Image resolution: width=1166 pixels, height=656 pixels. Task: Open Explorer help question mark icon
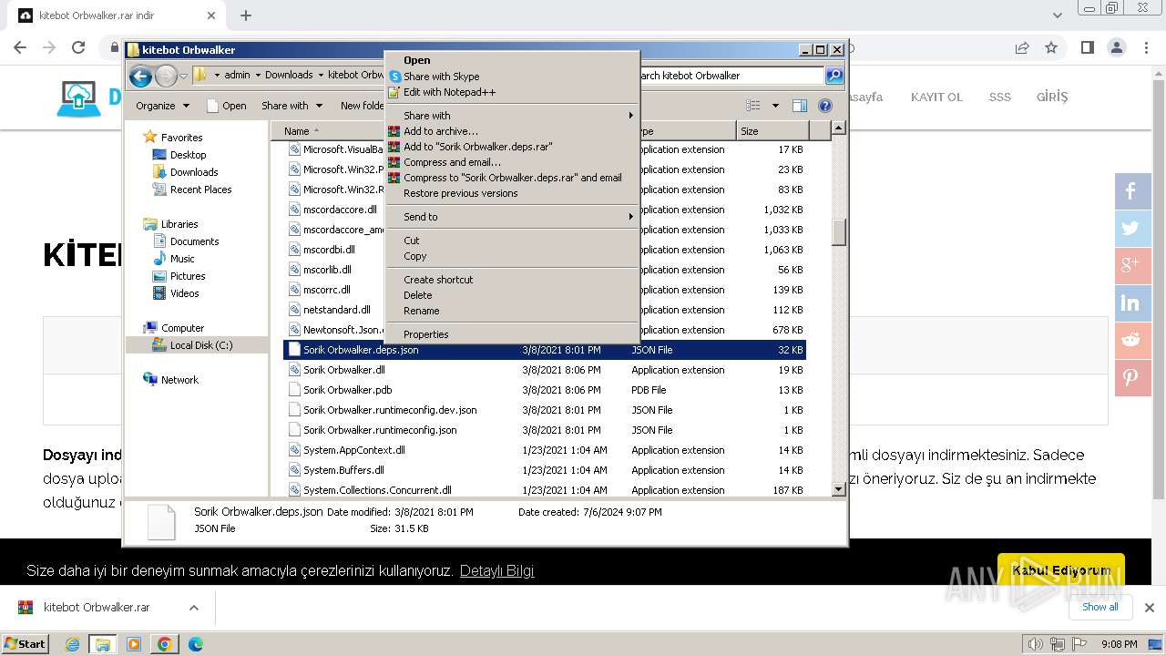[825, 106]
